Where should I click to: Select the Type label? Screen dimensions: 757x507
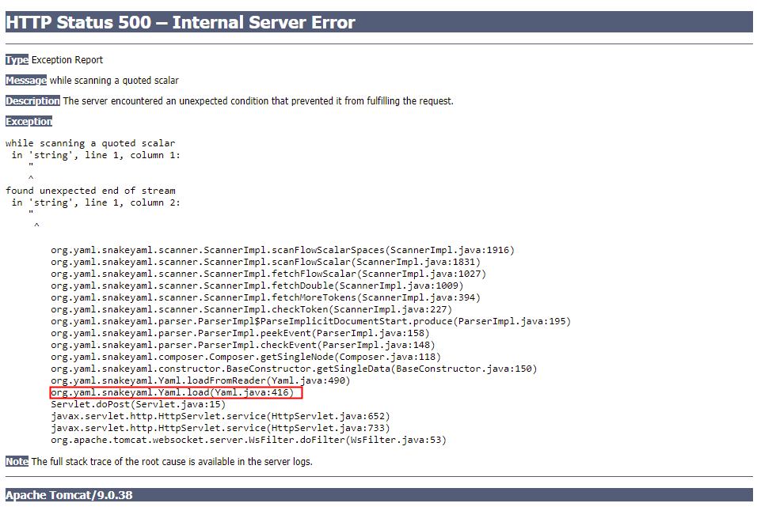(16, 59)
